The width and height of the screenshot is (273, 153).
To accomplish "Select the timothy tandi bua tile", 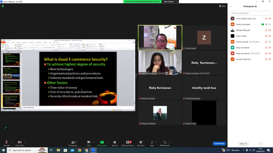I will coord(204,88).
